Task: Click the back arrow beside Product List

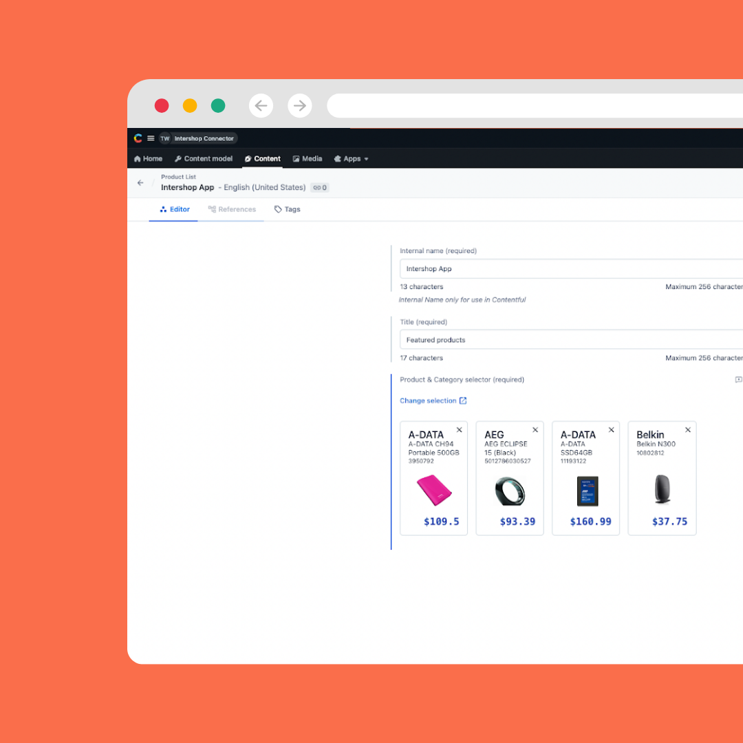Action: pyautogui.click(x=140, y=183)
